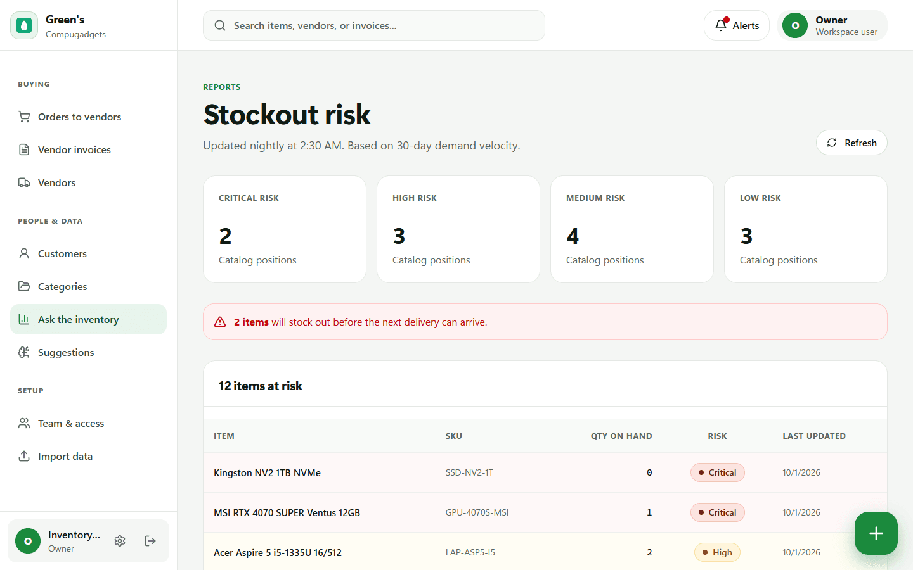913x570 pixels.
Task: Select the Medium Risk summary card
Action: (632, 229)
